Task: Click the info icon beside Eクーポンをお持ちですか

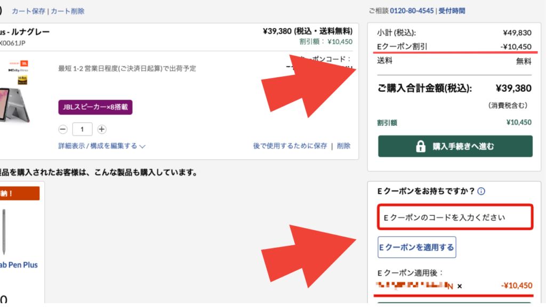Action: point(481,191)
